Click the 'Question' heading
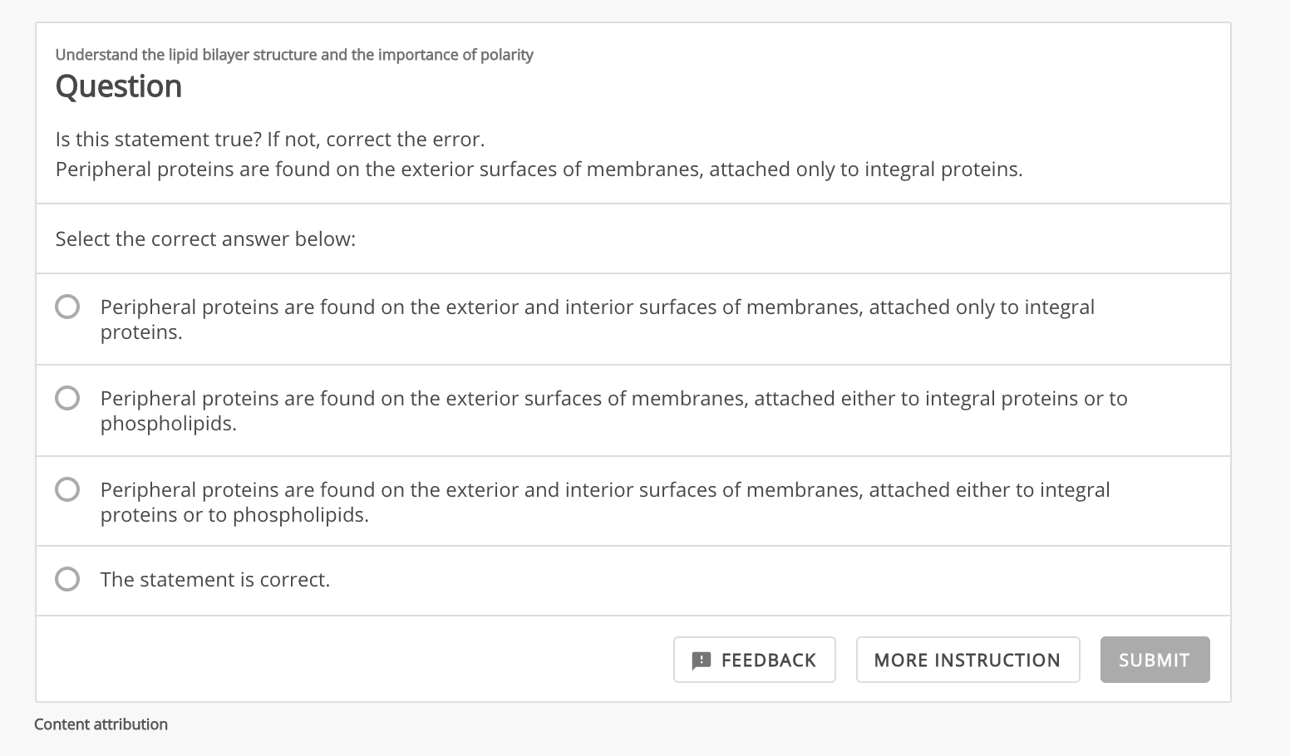 [x=119, y=86]
